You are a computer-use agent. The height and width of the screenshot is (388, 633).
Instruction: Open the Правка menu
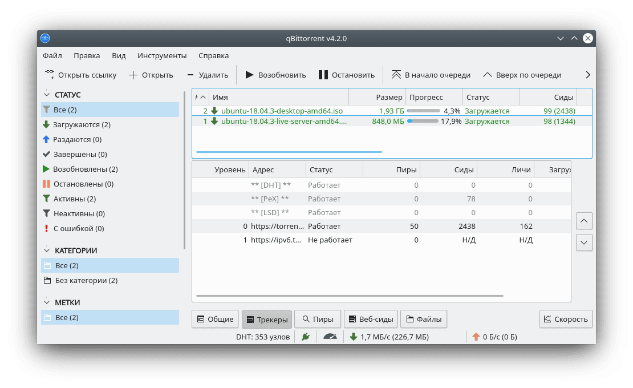click(x=87, y=56)
